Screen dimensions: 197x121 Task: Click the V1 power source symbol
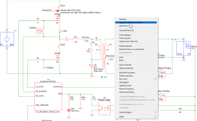coord(8,39)
